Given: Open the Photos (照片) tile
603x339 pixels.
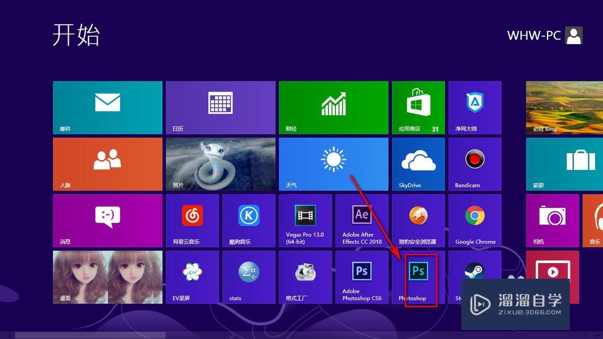Looking at the screenshot, I should (x=221, y=164).
